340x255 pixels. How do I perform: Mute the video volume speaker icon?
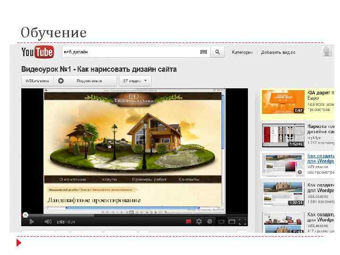(x=48, y=221)
